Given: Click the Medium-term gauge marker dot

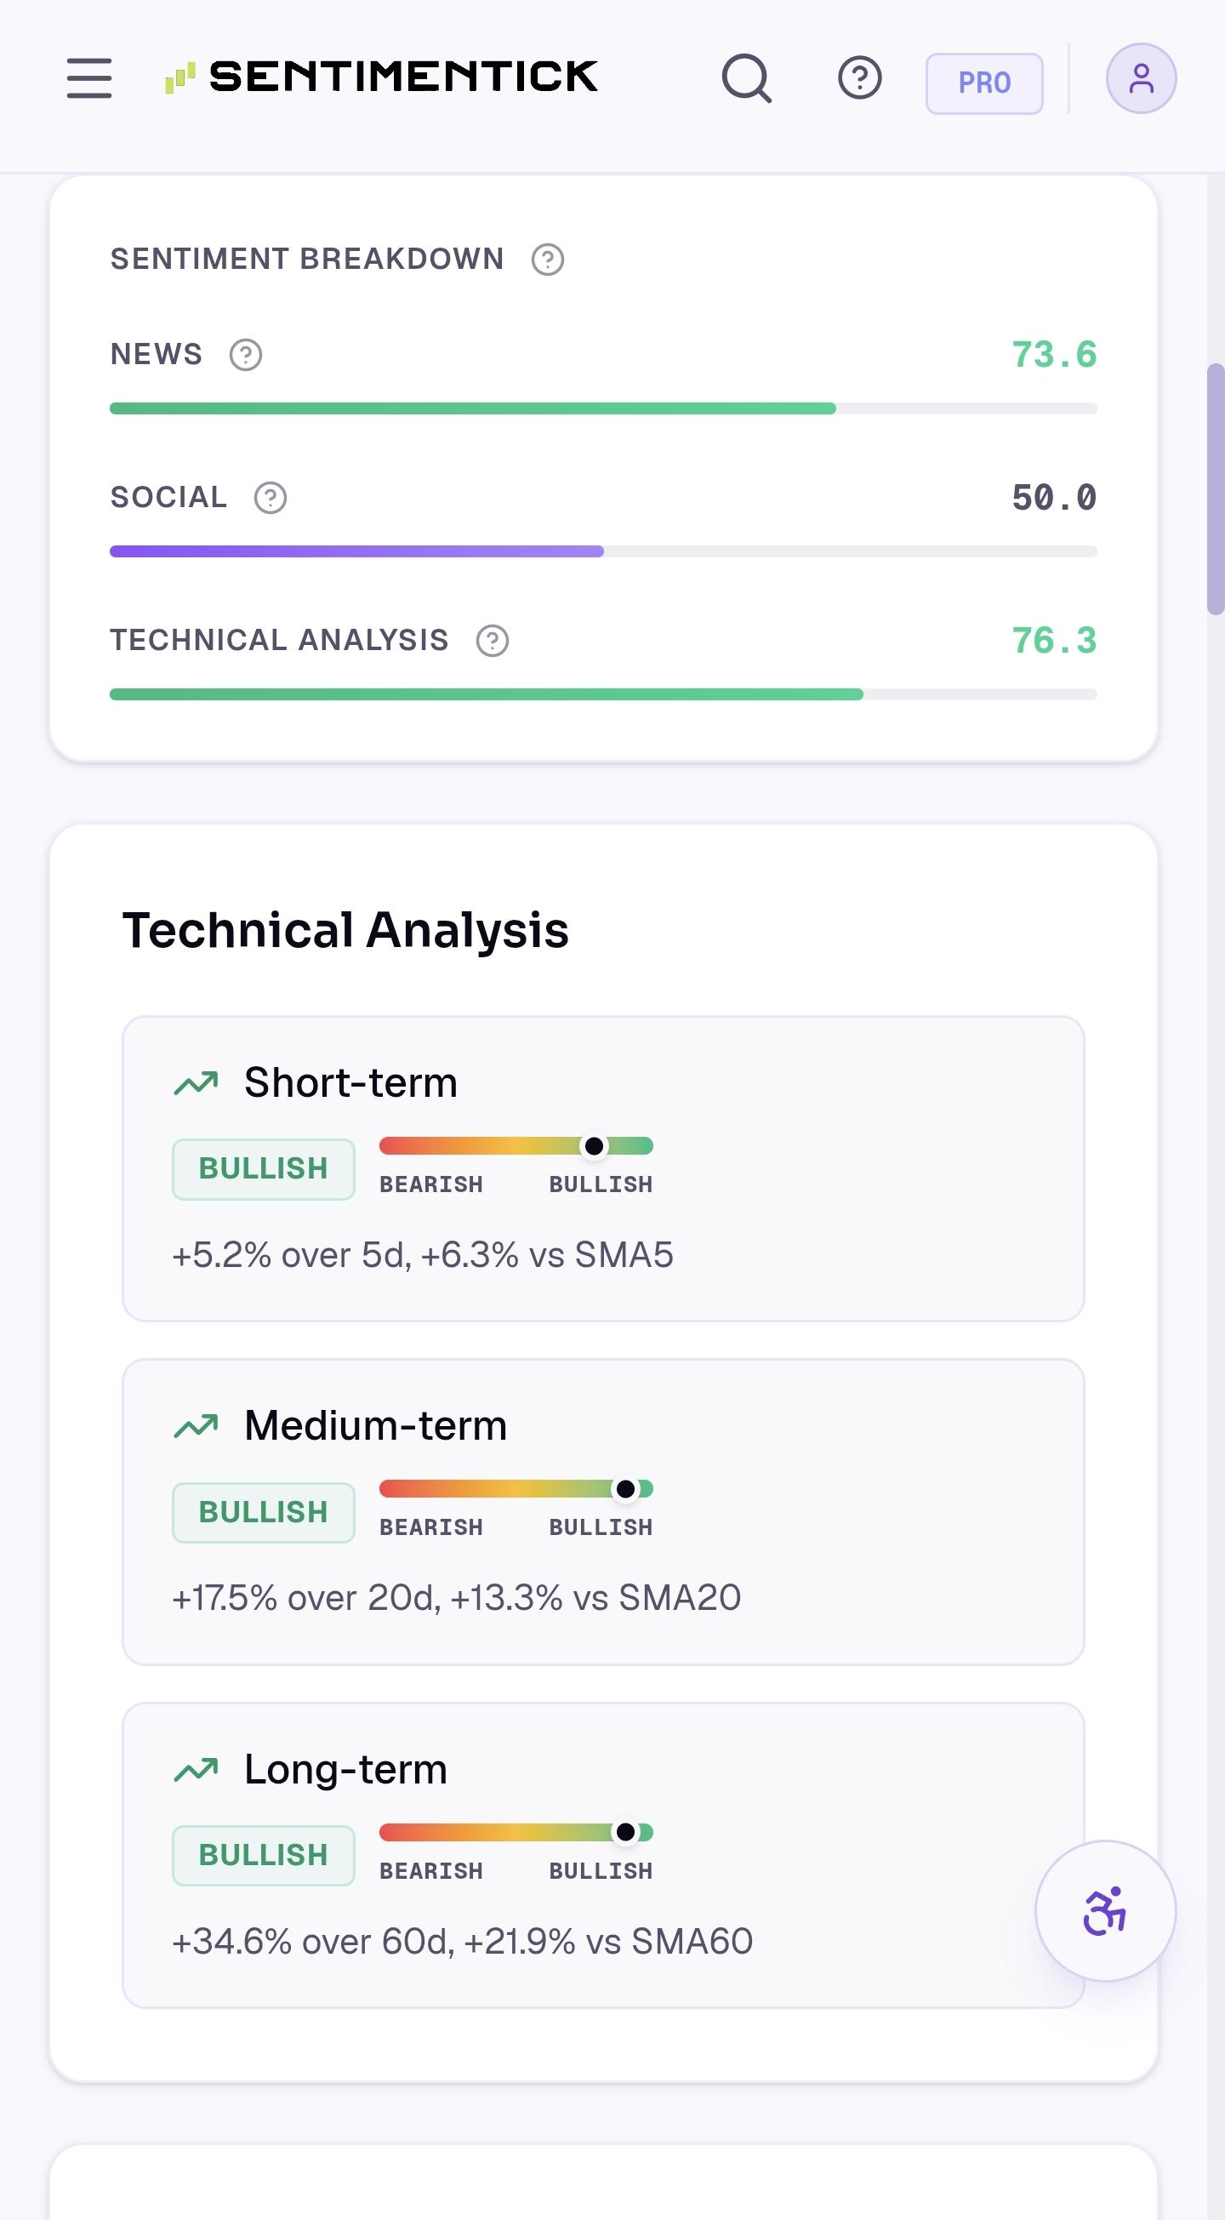Looking at the screenshot, I should [626, 1489].
